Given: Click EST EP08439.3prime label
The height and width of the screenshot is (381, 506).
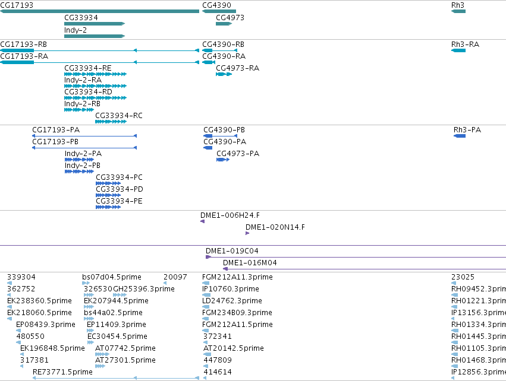Looking at the screenshot, I should (x=46, y=325).
